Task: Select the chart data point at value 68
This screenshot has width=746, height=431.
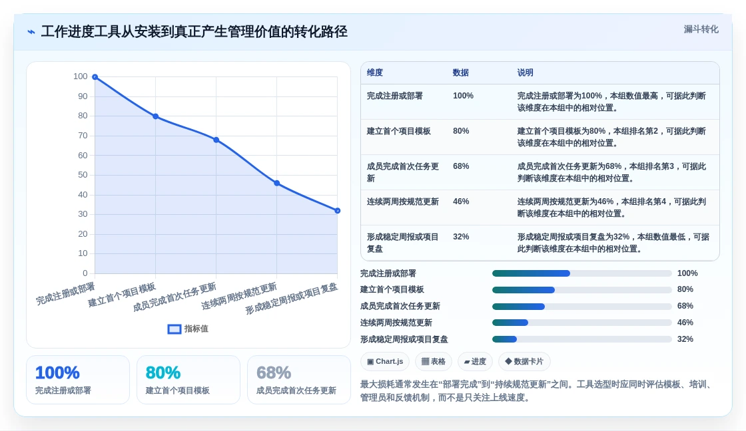Action: point(216,140)
